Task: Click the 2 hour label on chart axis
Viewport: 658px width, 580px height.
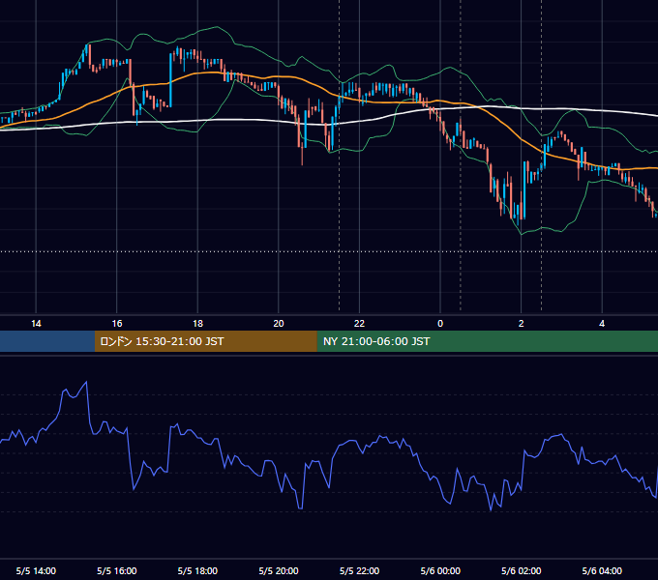Action: pos(522,324)
